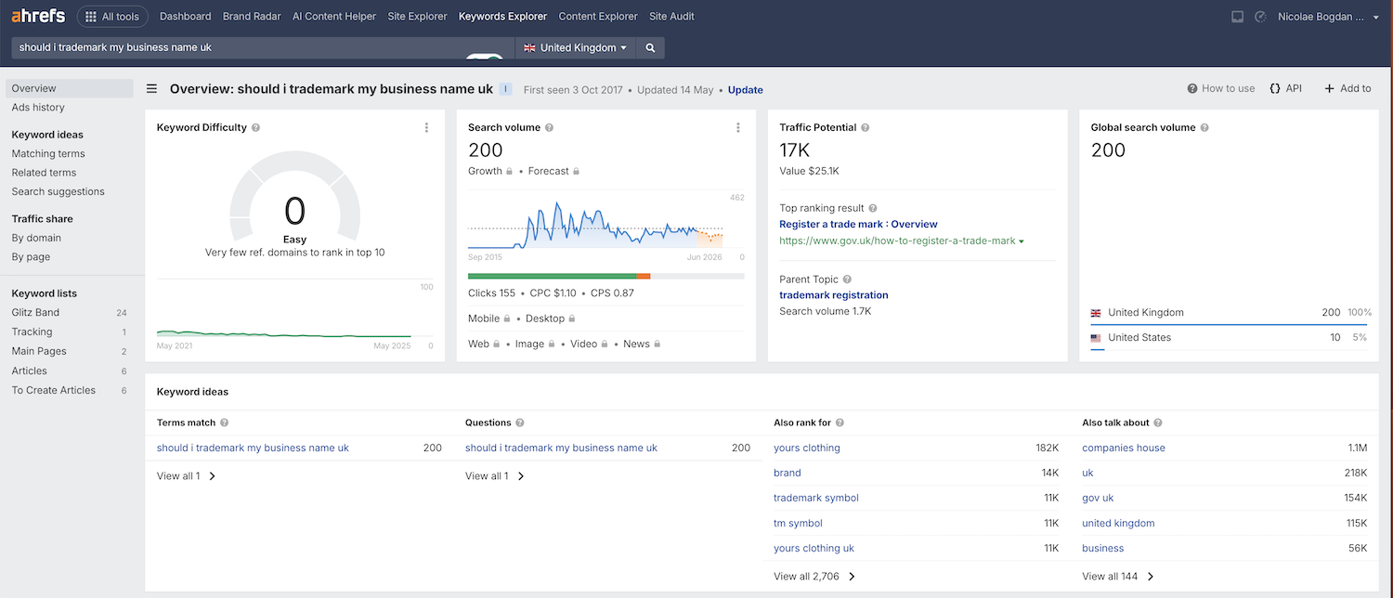The image size is (1393, 598).
Task: Click Global search volume help icon
Action: point(1204,128)
